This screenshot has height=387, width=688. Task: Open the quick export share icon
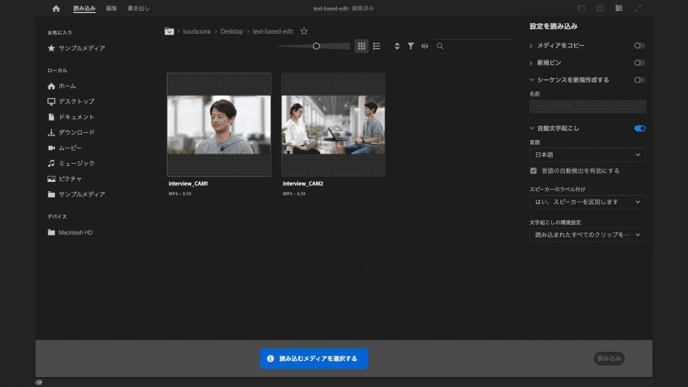[x=600, y=8]
